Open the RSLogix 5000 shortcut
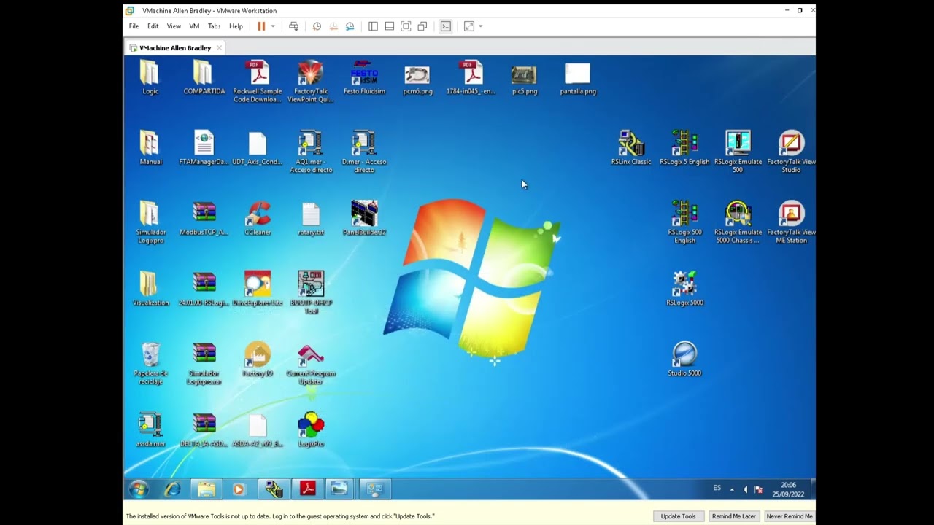934x525 pixels. (684, 289)
